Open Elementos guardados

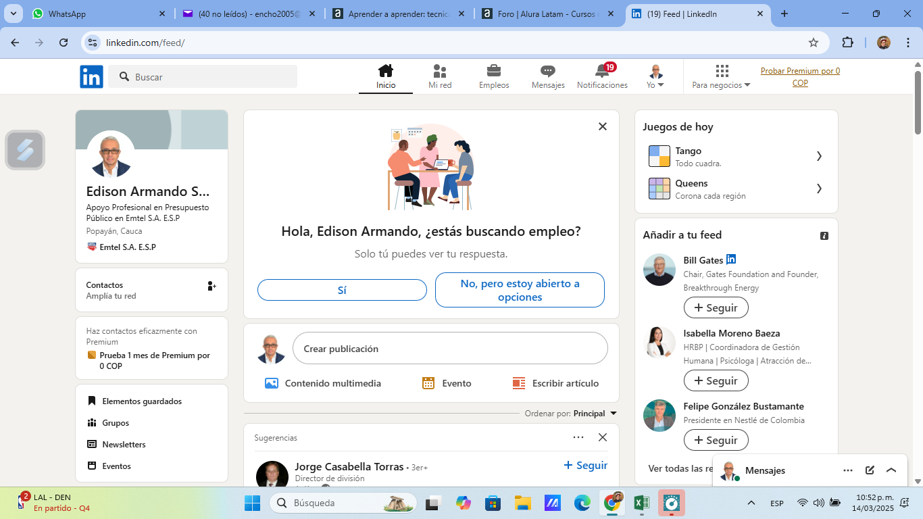tap(135, 401)
